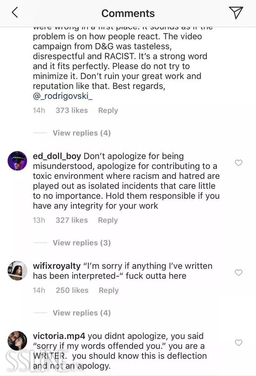The width and height of the screenshot is (256, 376).
Task: Expand View replies (4) under wifixroyalty comment
Action: click(x=82, y=312)
